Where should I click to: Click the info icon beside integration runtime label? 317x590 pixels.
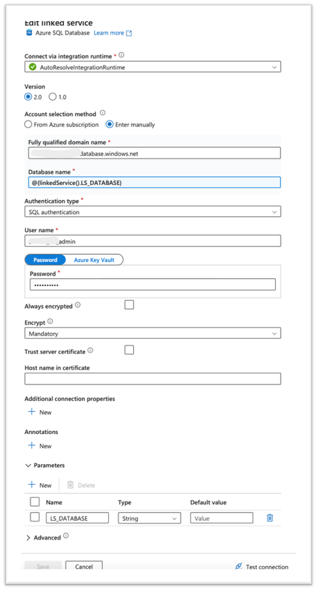pos(121,55)
